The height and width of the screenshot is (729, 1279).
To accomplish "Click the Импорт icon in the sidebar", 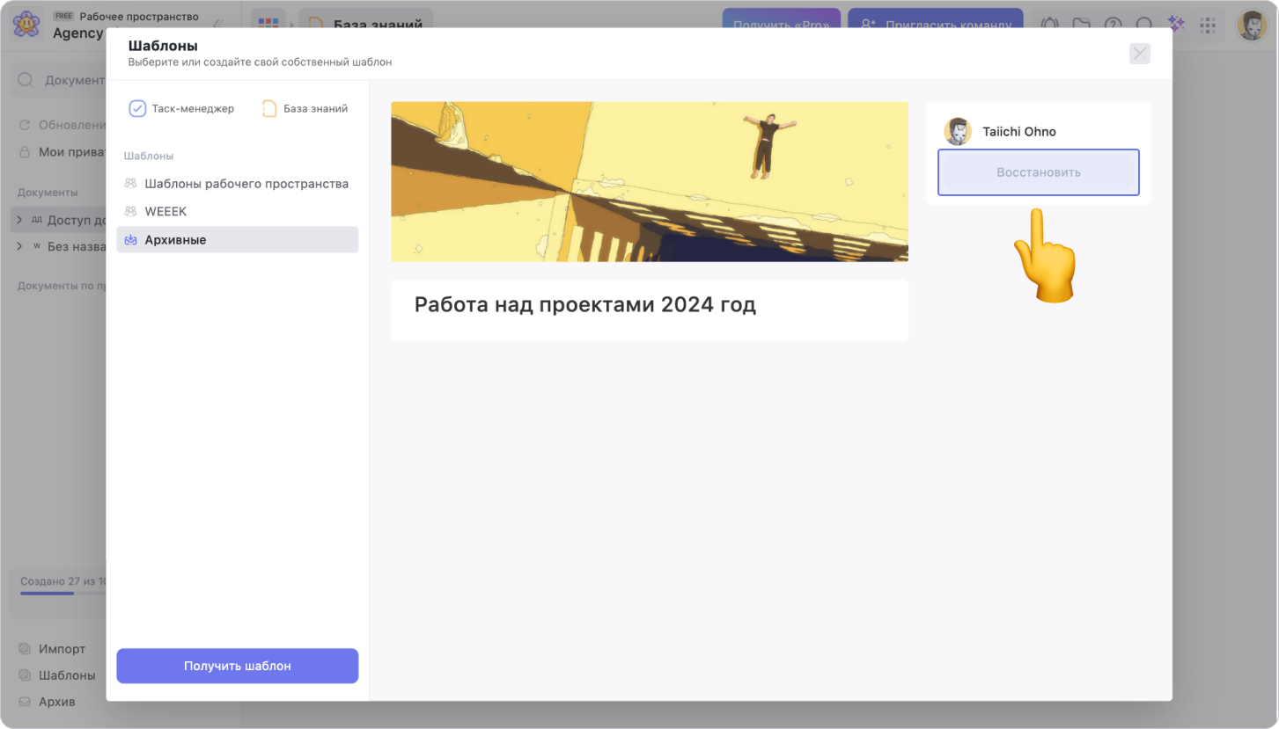I will click(25, 649).
